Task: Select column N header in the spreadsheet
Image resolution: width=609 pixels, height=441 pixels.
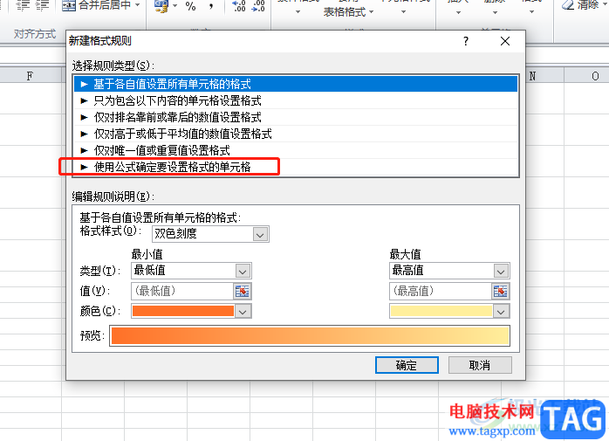Action: coord(532,75)
